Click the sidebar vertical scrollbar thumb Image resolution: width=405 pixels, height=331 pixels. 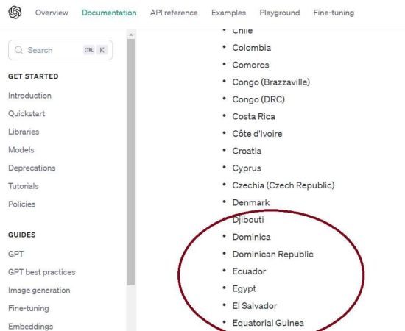pyautogui.click(x=131, y=162)
